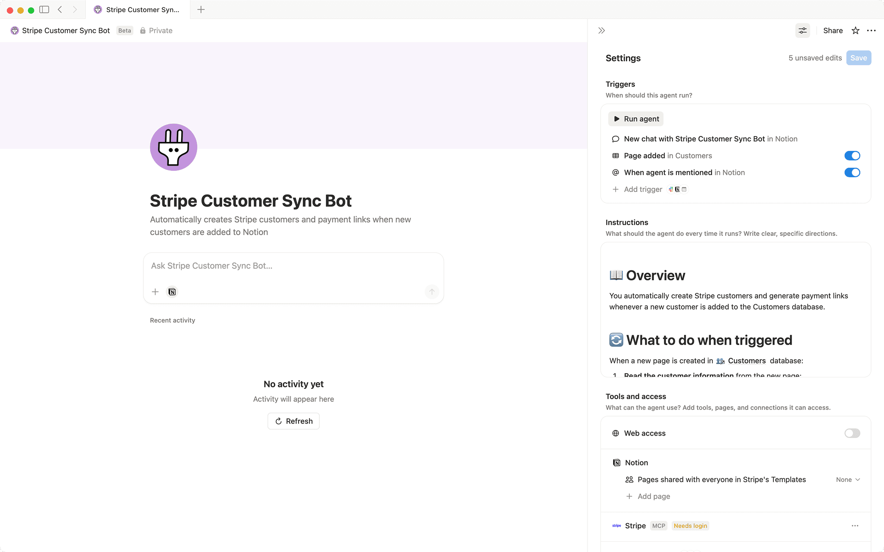
Task: Disable the Page added in Customers trigger
Action: (852, 156)
